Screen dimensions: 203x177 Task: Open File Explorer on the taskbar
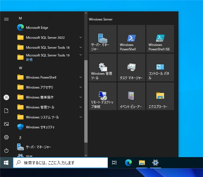(x=142, y=163)
